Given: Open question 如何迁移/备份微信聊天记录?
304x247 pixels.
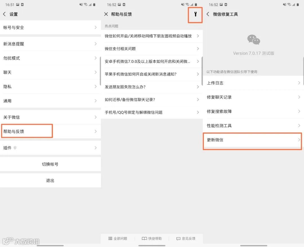Looking at the screenshot, I should [x=152, y=100].
